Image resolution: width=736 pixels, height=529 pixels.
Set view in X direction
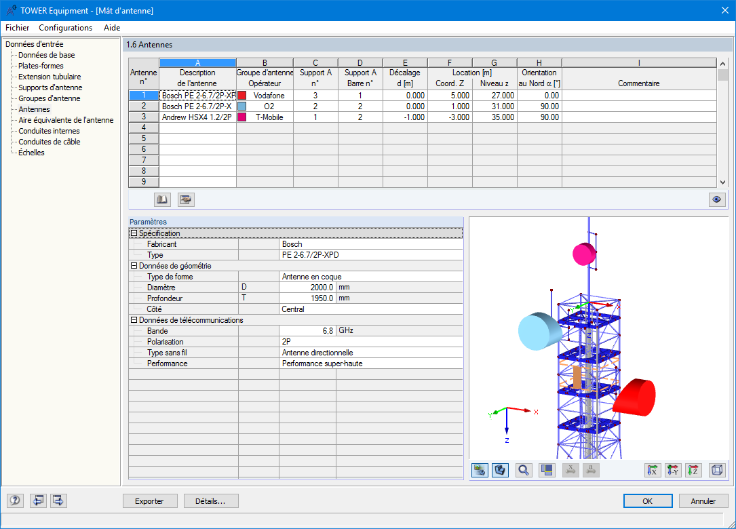coord(653,470)
